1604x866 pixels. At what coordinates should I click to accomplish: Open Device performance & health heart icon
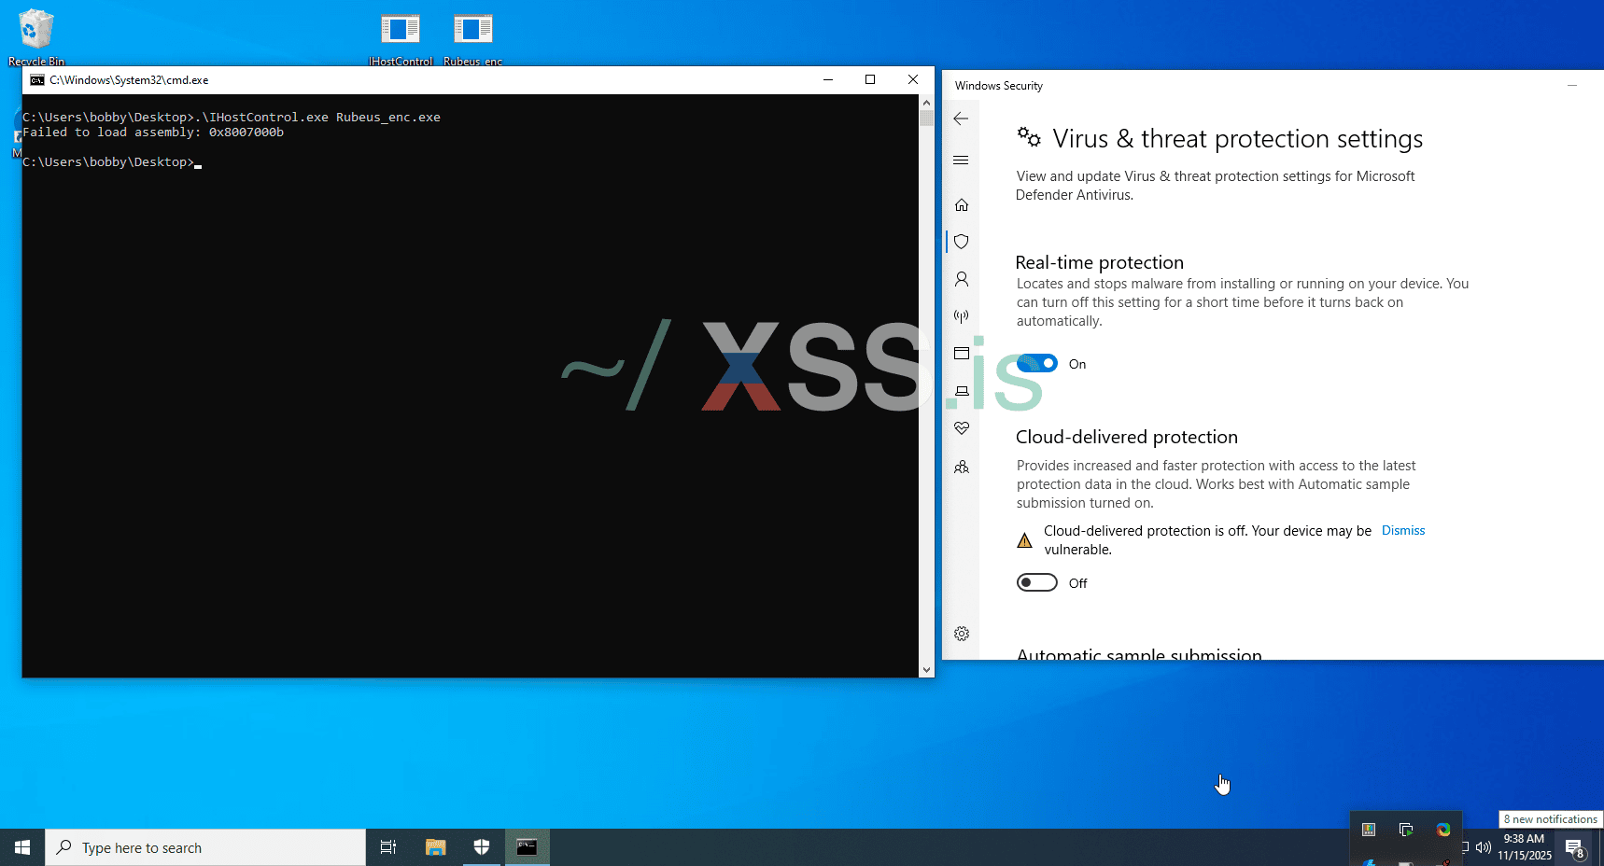tap(962, 428)
